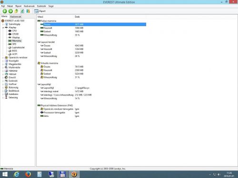Viewport: 238px width, 178px height.
Task: Click the volume speaker tray icon
Action: tap(219, 175)
